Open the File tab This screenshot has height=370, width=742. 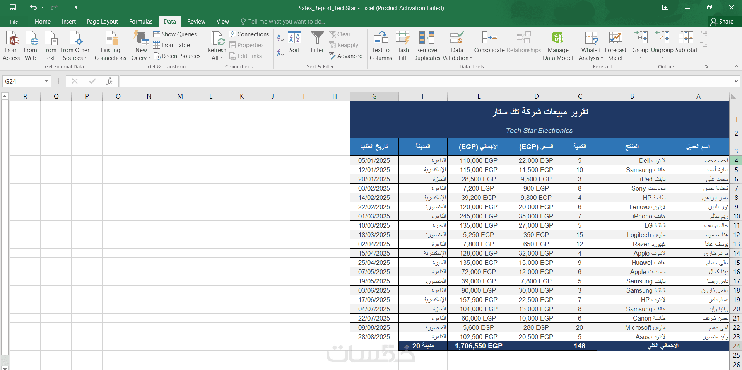(x=14, y=22)
